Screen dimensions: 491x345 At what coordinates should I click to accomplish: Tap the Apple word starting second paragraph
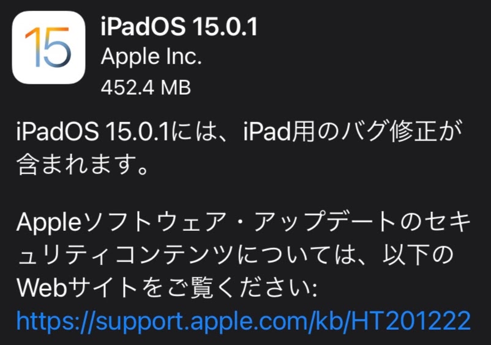[x=50, y=223]
